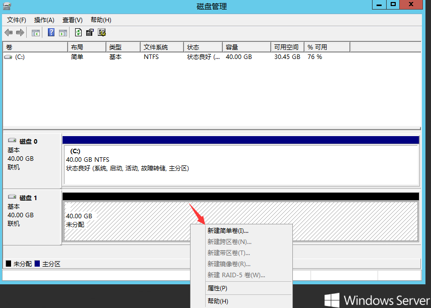Image resolution: width=431 pixels, height=308 pixels.
Task: Choose 新建简单卷(I)... from context menu
Action: (x=241, y=231)
